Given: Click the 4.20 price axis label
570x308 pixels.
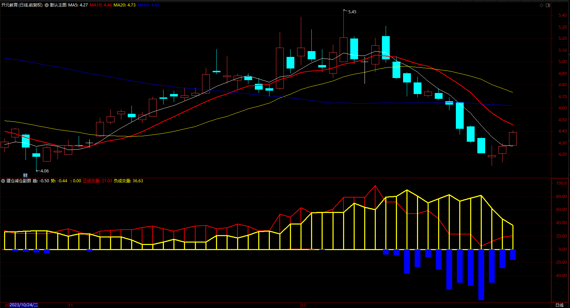Looking at the screenshot, I should (563, 154).
